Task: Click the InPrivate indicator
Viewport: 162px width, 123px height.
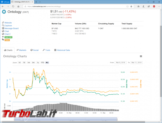Action: click(5, 2)
